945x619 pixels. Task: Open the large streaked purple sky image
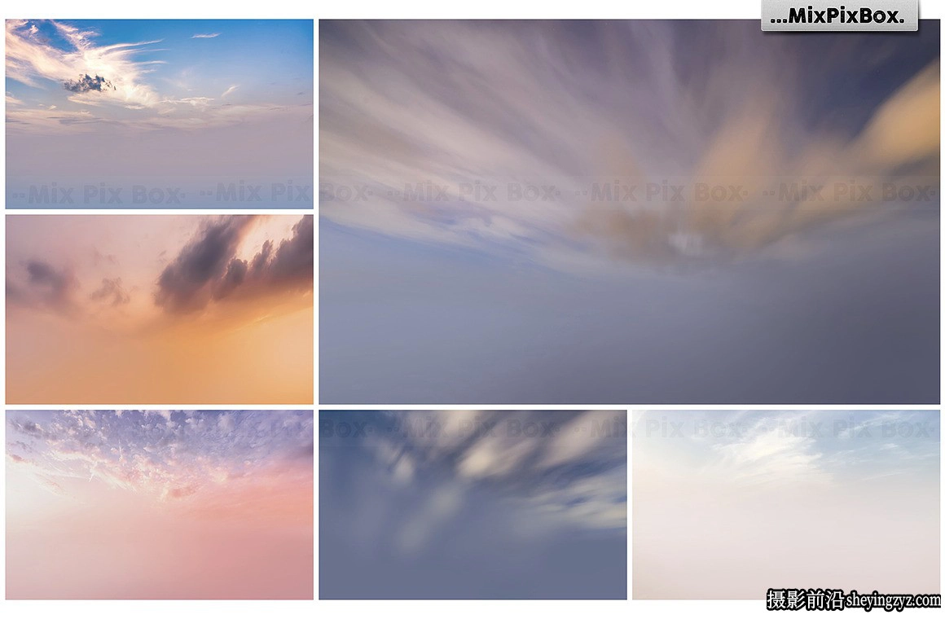click(629, 212)
